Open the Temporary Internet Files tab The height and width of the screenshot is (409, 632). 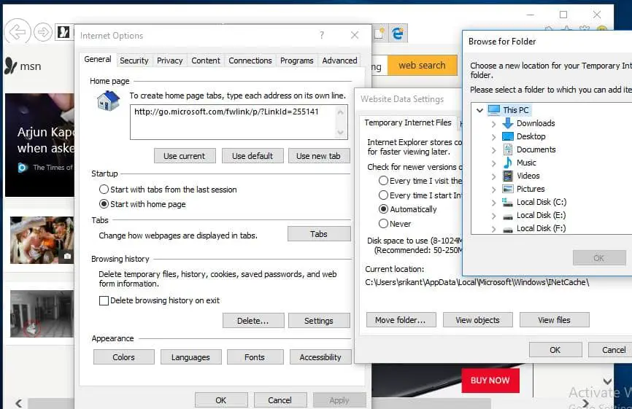(x=408, y=122)
